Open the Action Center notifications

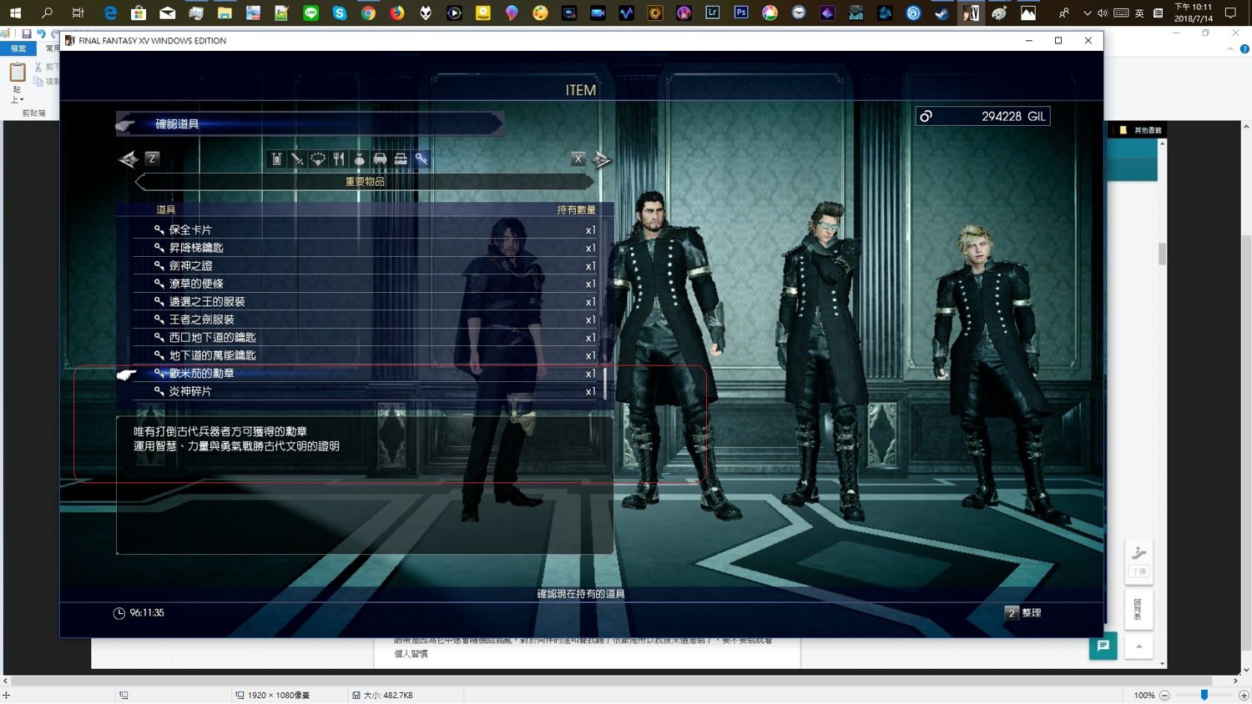[x=1230, y=13]
